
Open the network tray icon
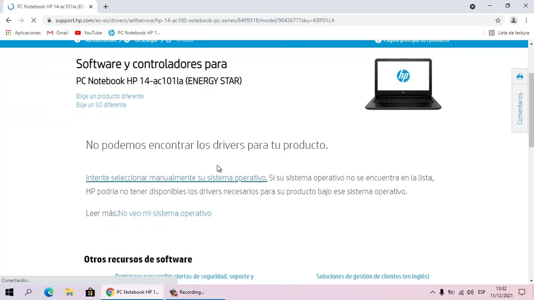pyautogui.click(x=461, y=292)
